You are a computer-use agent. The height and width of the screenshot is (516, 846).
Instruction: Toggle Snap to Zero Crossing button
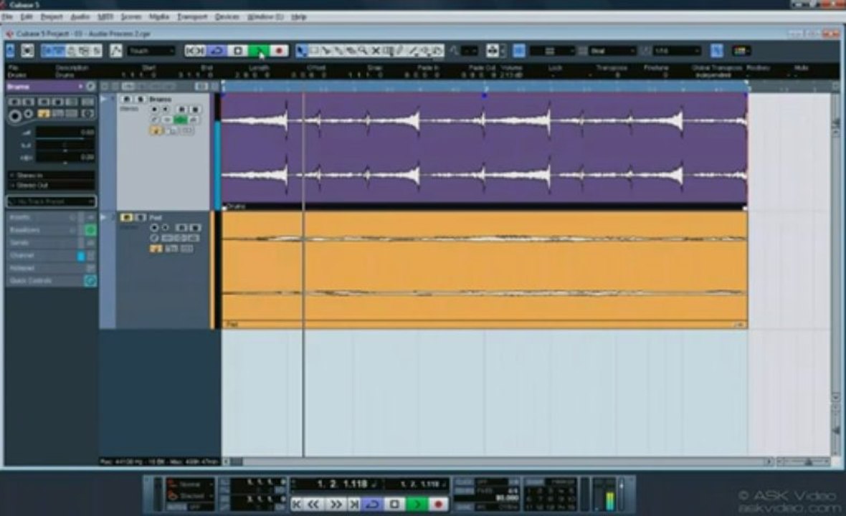tap(716, 51)
